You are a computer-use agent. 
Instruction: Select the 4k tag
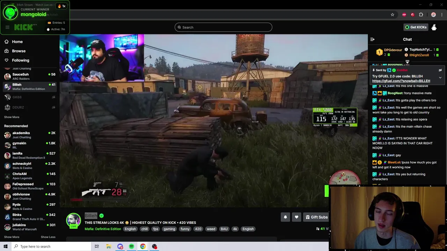(235, 229)
